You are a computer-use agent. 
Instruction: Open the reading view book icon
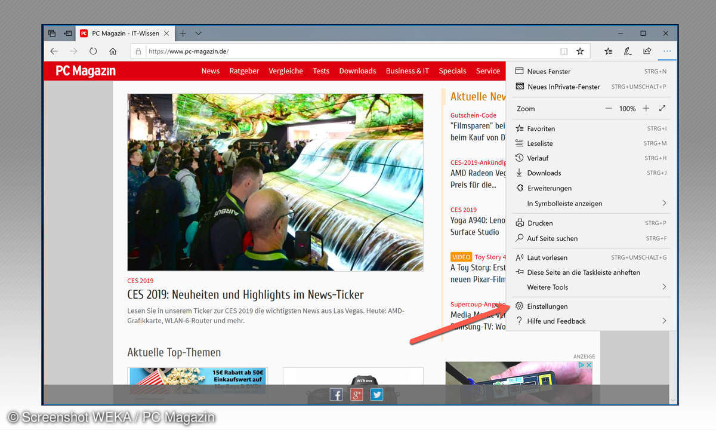point(564,51)
